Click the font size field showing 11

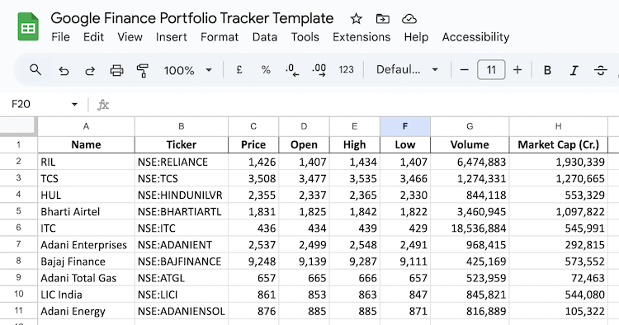click(x=491, y=70)
